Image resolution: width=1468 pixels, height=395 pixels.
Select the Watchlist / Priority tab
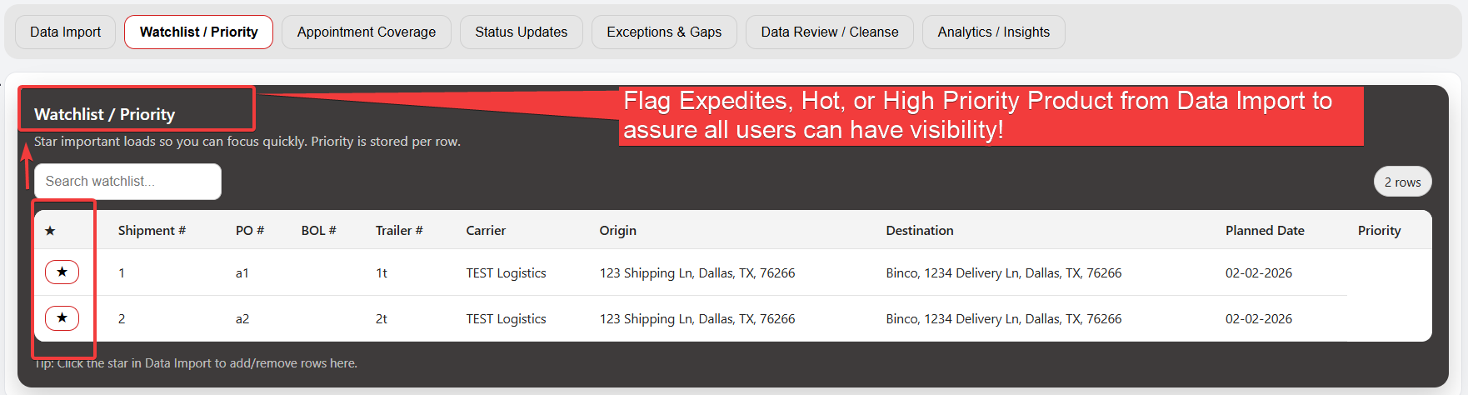[198, 32]
